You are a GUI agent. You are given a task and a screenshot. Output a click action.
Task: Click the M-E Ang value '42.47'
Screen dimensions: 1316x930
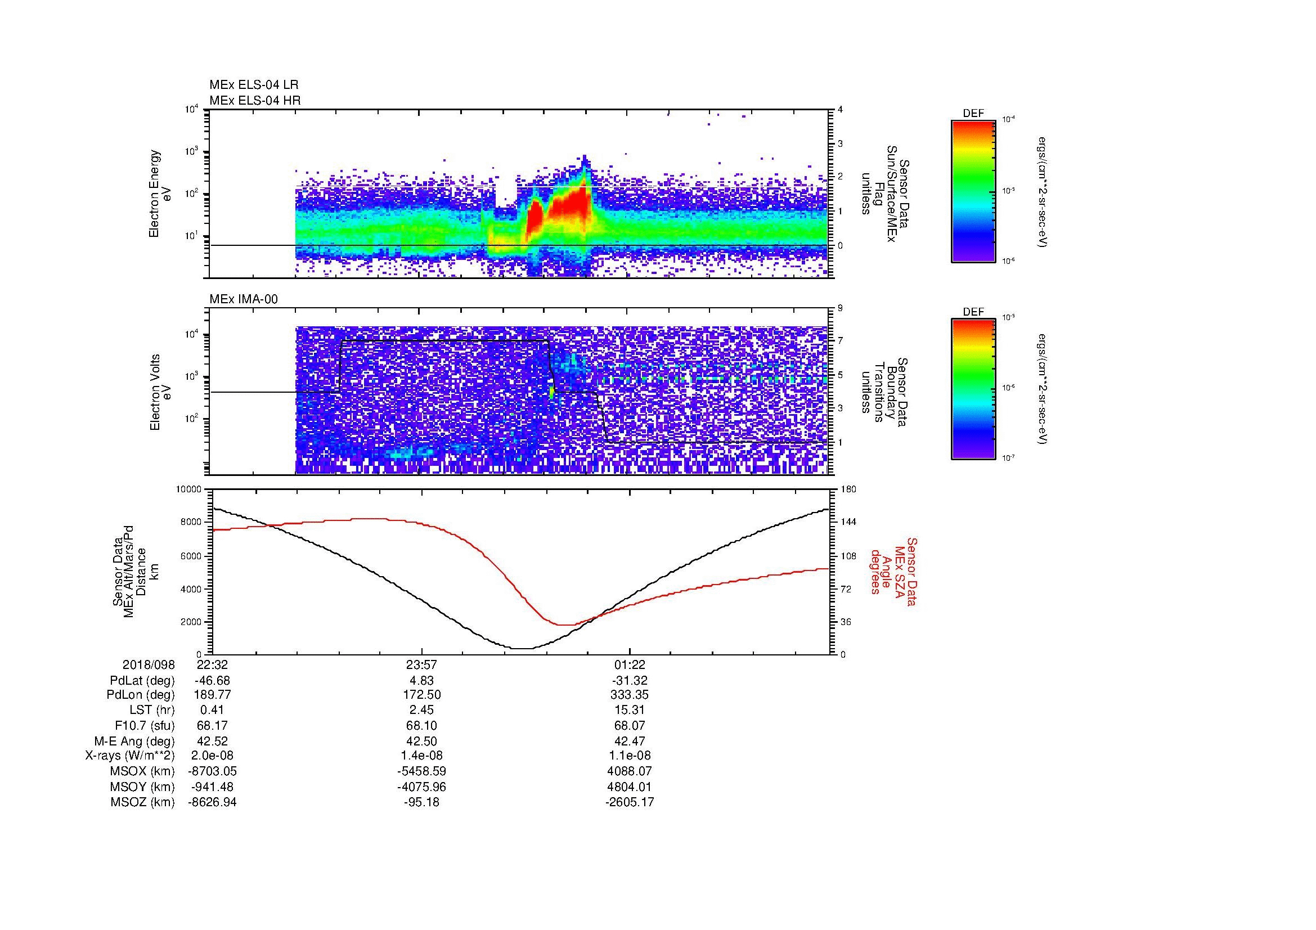(630, 741)
